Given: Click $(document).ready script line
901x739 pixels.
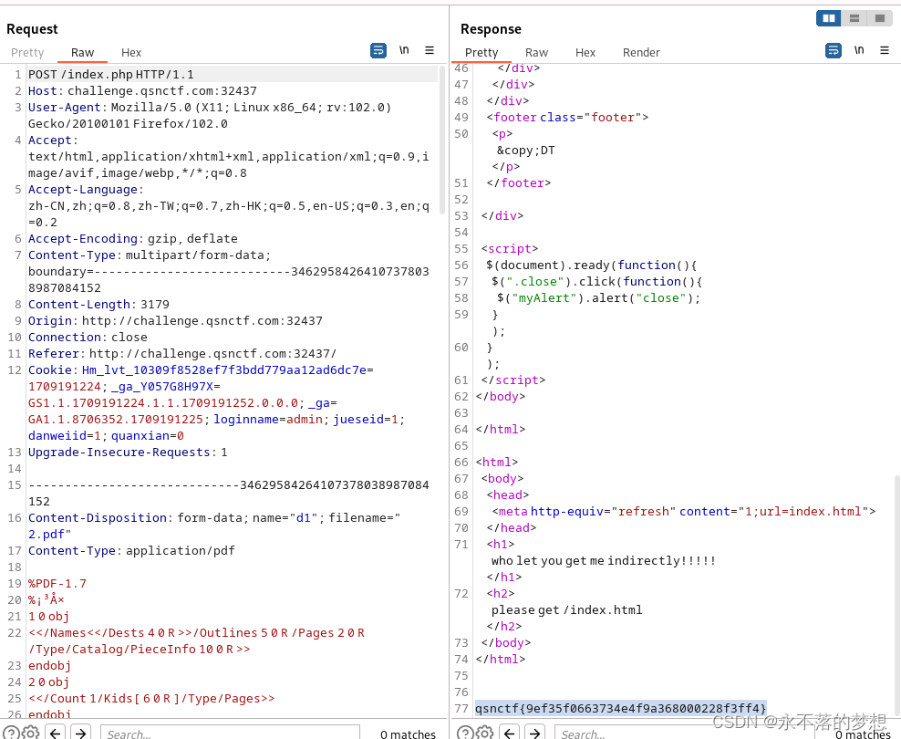Looking at the screenshot, I should 591,265.
